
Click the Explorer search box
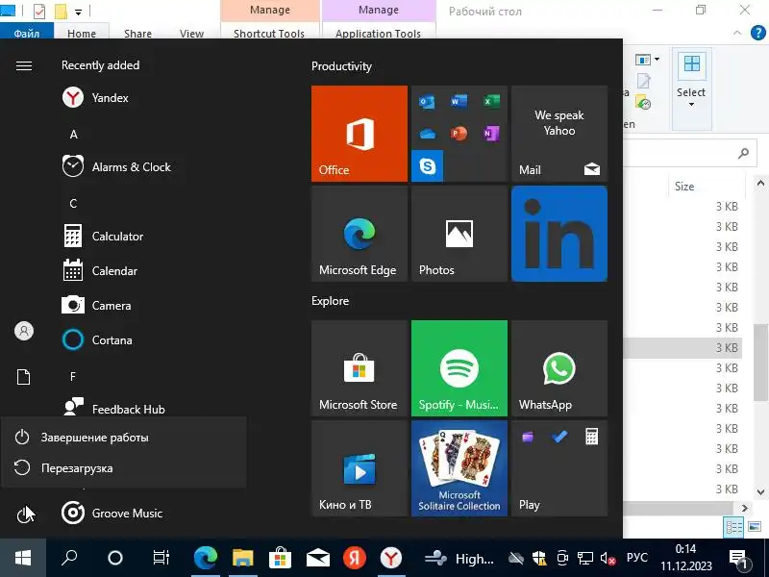coord(689,154)
